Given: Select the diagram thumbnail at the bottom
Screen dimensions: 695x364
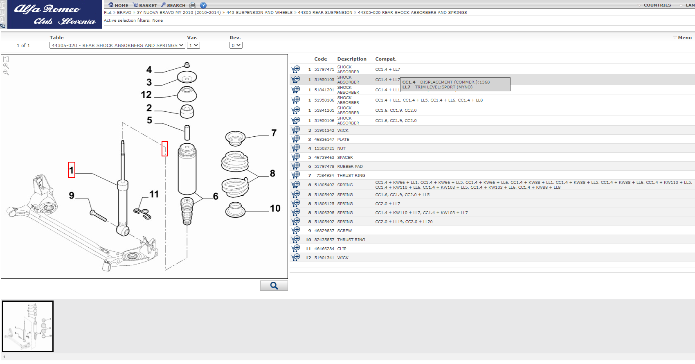Looking at the screenshot, I should pyautogui.click(x=28, y=326).
